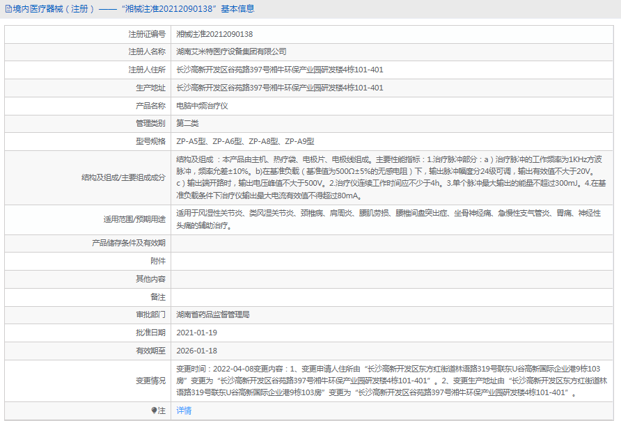Select the 结构及组成 description paragraph

coord(391,177)
